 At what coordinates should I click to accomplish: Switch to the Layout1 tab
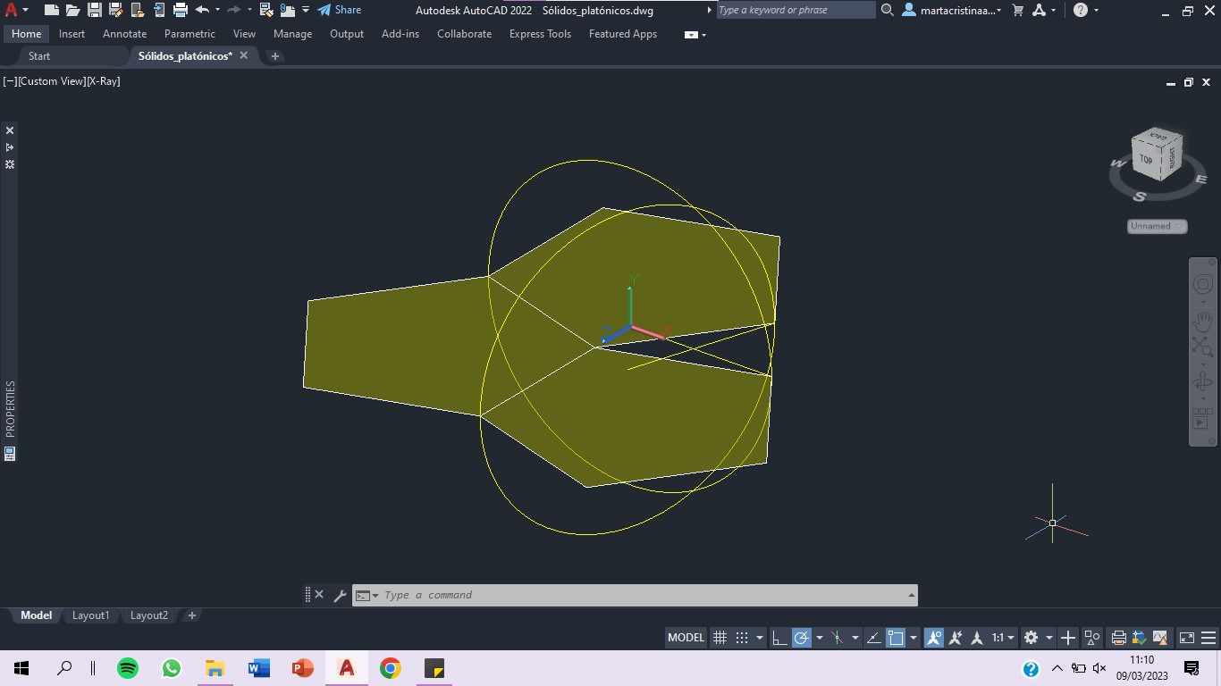click(x=90, y=615)
